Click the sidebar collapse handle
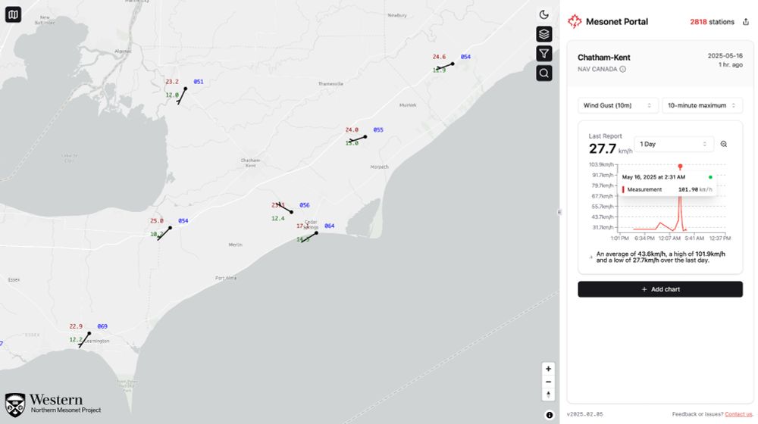 point(559,212)
